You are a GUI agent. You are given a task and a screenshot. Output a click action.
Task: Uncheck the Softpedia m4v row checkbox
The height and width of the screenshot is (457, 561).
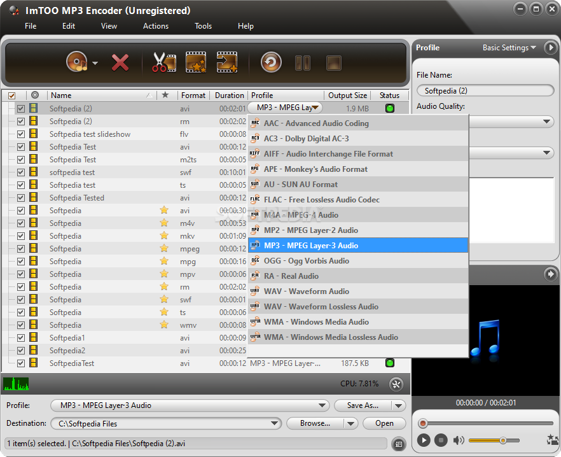click(x=21, y=223)
